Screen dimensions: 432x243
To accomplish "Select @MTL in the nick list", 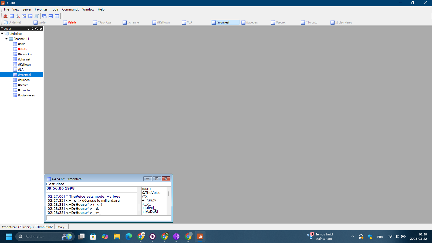I will (x=147, y=189).
